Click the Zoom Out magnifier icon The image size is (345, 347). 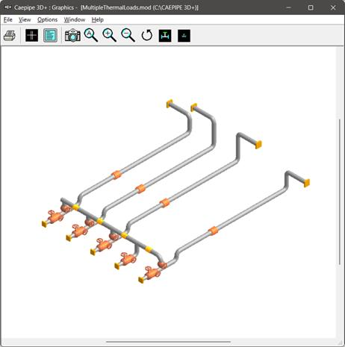coord(128,35)
